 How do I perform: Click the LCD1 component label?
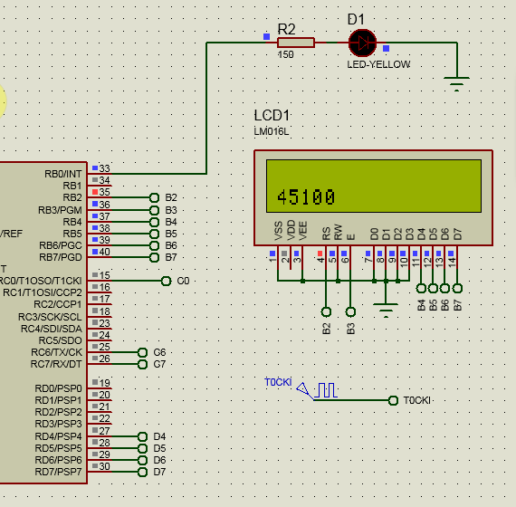pyautogui.click(x=272, y=116)
